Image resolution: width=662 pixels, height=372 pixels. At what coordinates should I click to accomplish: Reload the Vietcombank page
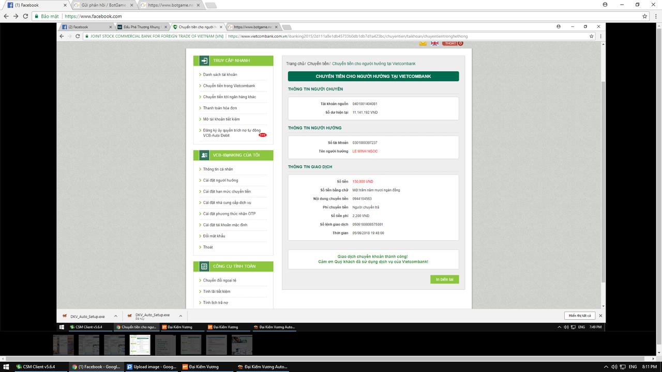(x=78, y=36)
